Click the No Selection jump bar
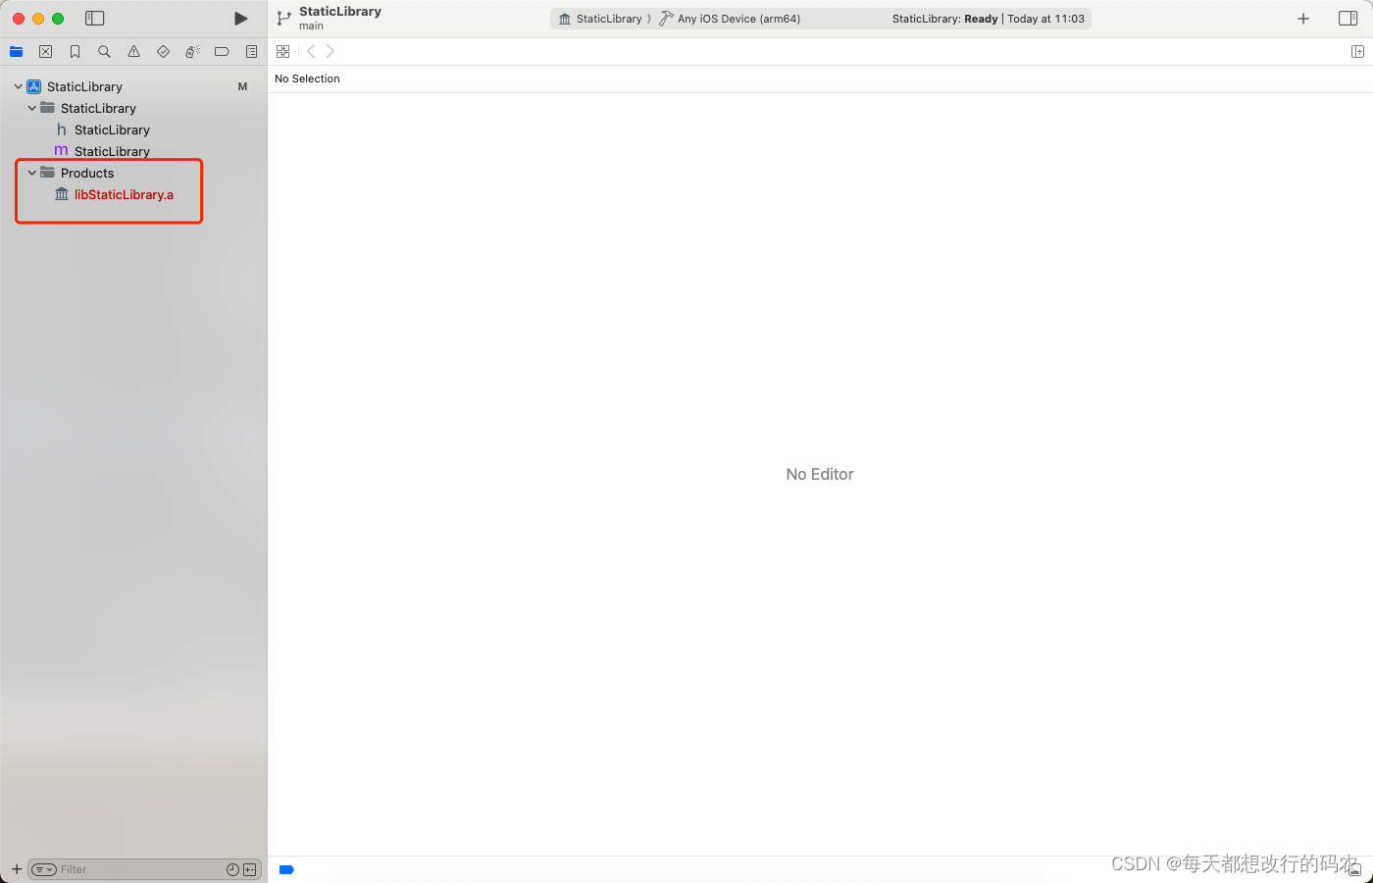 point(307,78)
